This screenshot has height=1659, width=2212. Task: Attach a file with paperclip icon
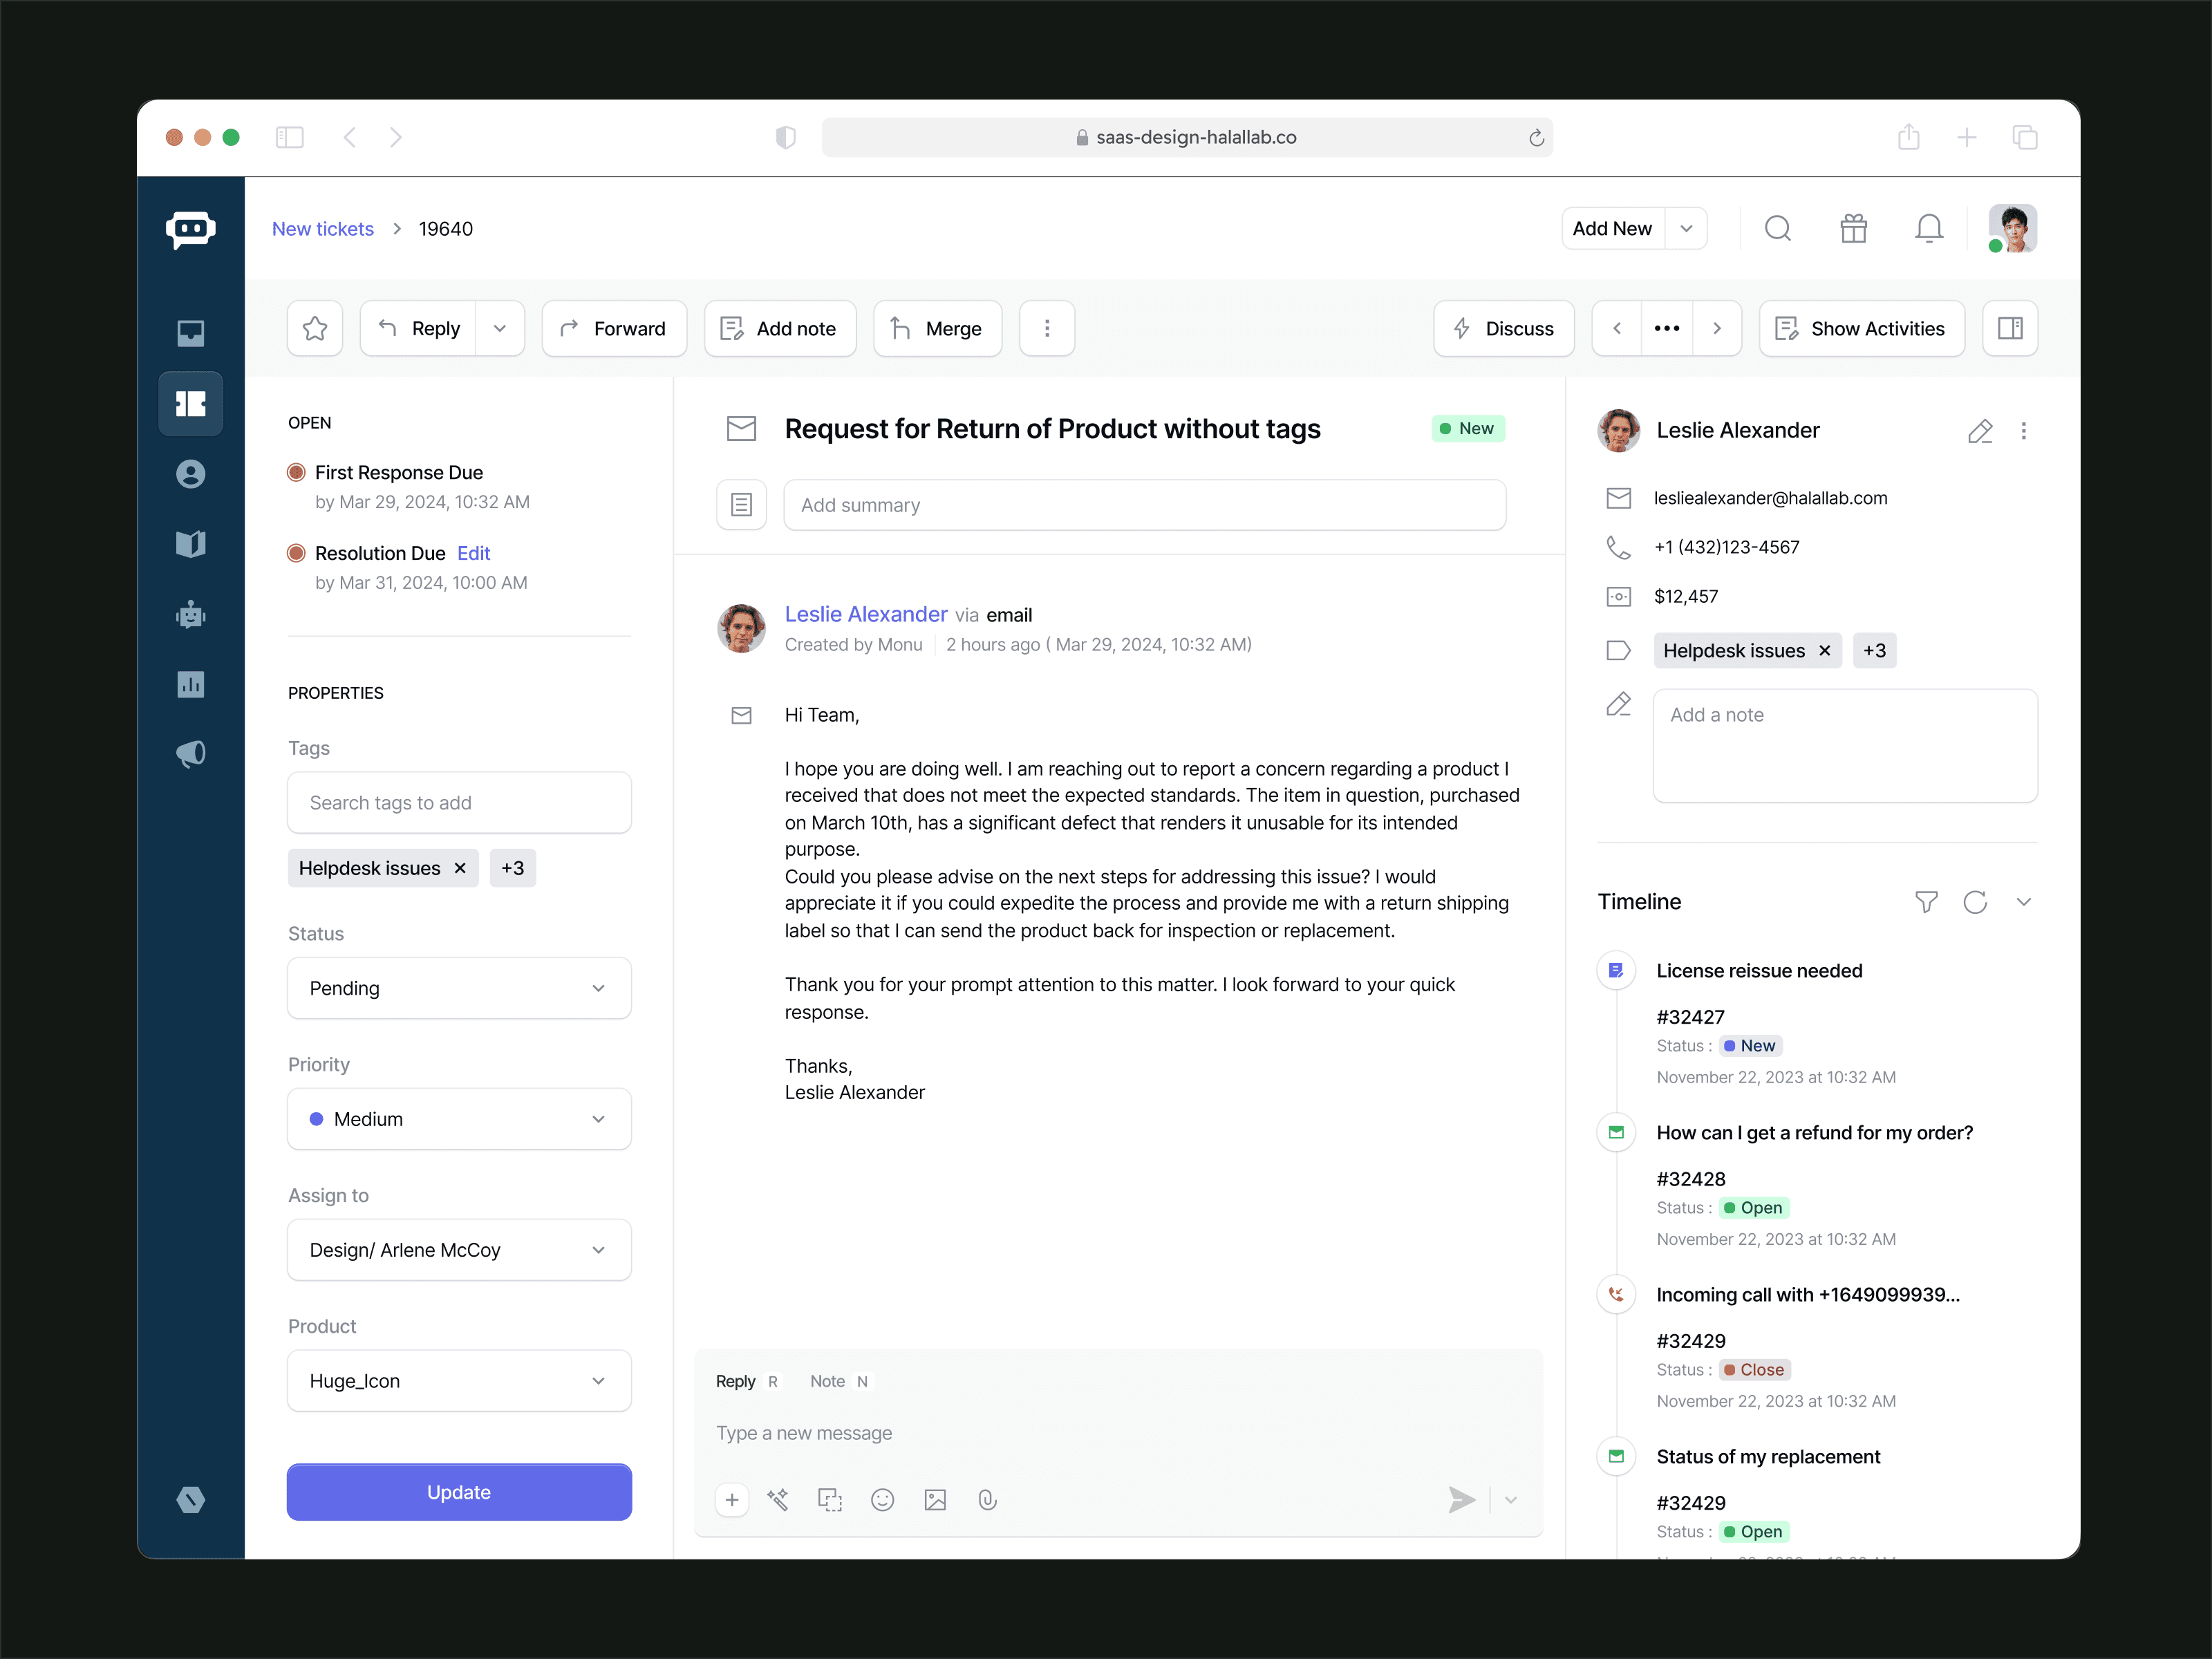tap(987, 1499)
